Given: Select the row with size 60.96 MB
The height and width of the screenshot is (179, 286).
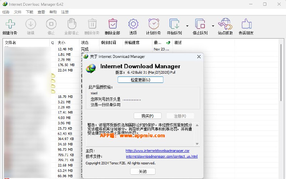Looking at the screenshot, I should click(x=65, y=176).
